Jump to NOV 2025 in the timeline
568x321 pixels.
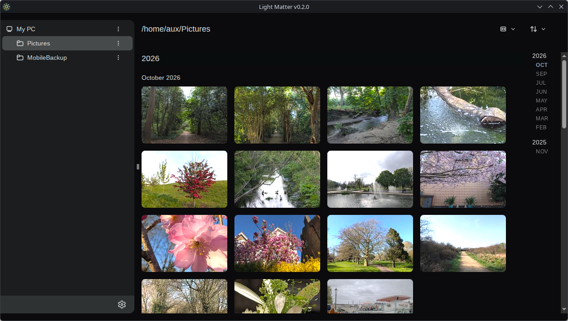(542, 152)
